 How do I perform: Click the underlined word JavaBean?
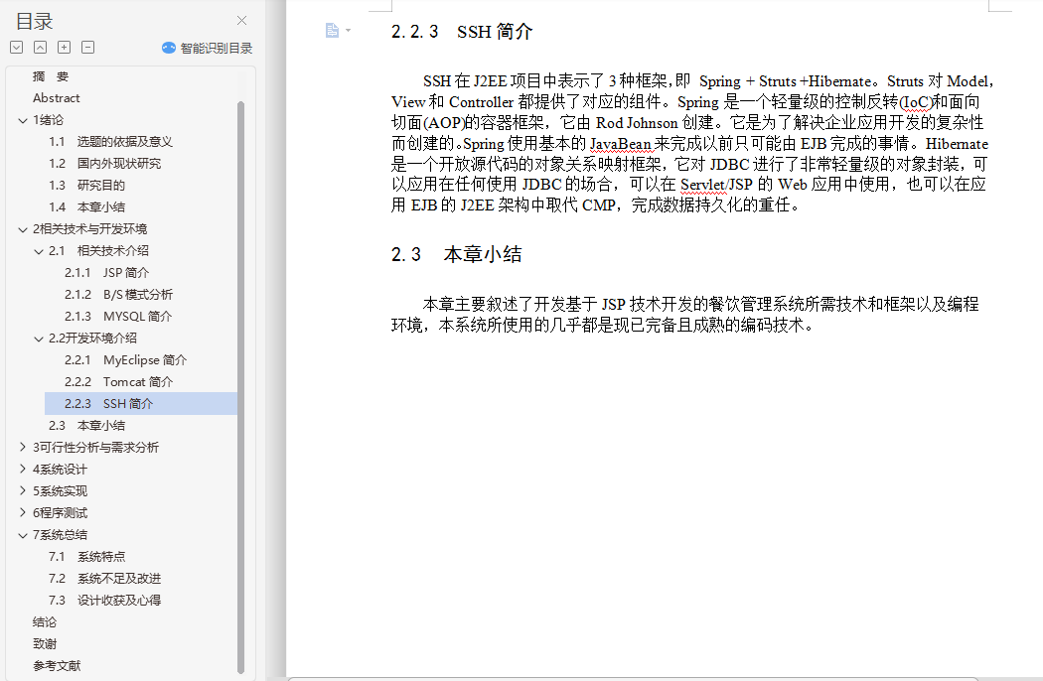coord(620,144)
